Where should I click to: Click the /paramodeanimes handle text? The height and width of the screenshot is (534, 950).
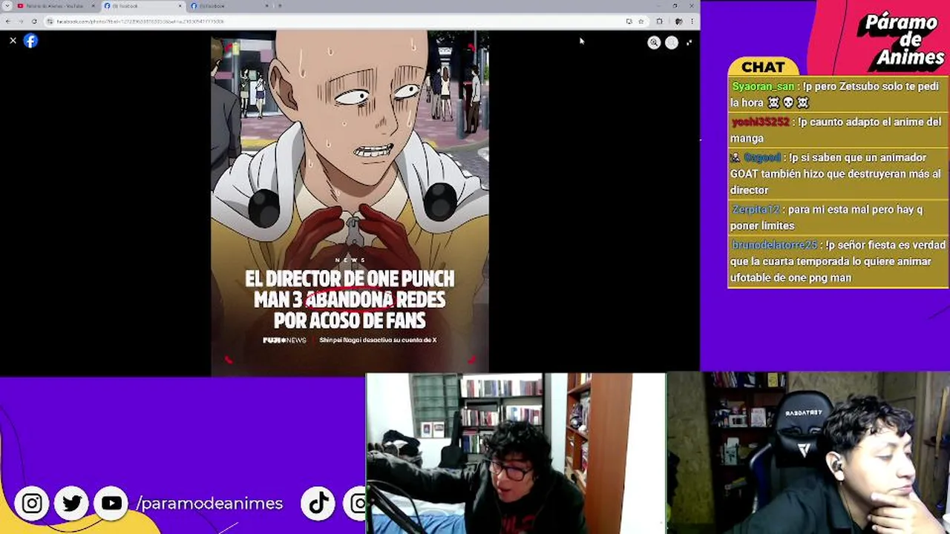click(x=209, y=504)
